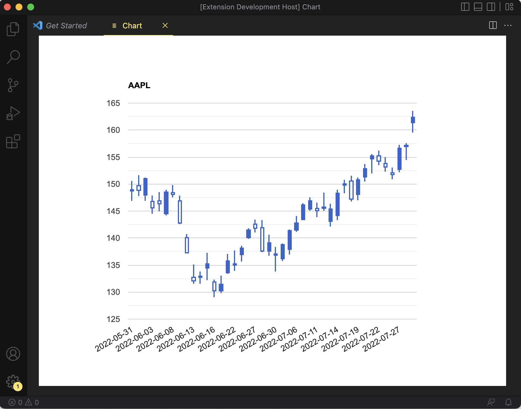Click the errors and warnings status entry
This screenshot has width=521, height=409.
(x=24, y=403)
